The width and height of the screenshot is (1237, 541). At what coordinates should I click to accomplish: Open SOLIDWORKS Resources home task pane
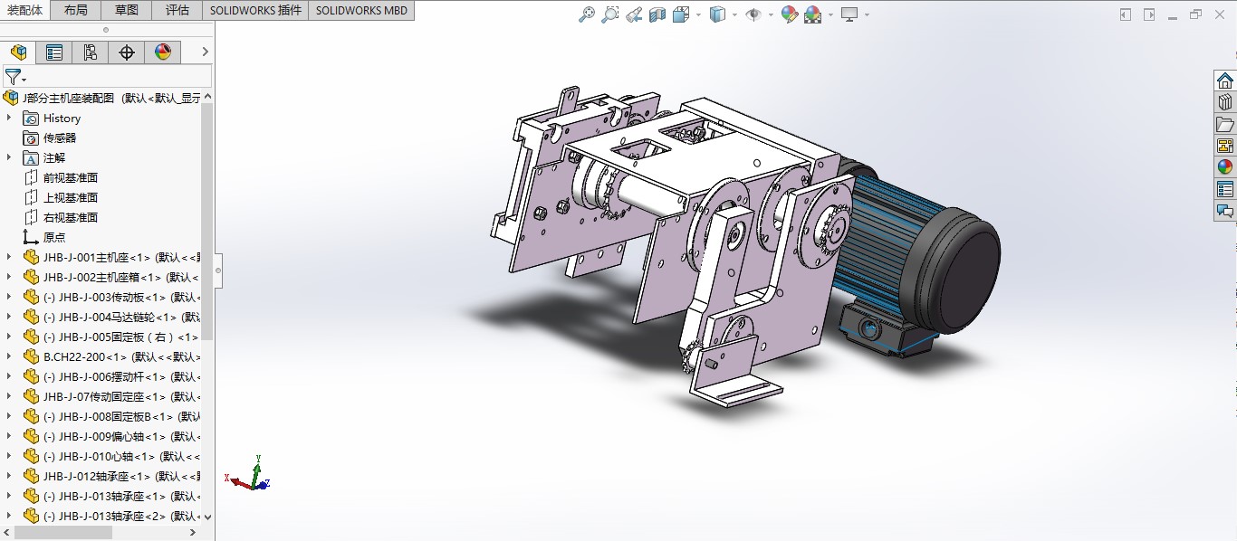click(x=1225, y=81)
